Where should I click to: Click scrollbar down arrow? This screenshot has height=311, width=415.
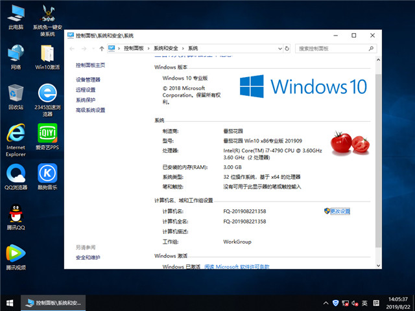pos(379,266)
